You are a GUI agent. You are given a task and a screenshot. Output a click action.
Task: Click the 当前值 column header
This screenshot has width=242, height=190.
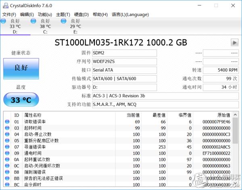coord(128,115)
